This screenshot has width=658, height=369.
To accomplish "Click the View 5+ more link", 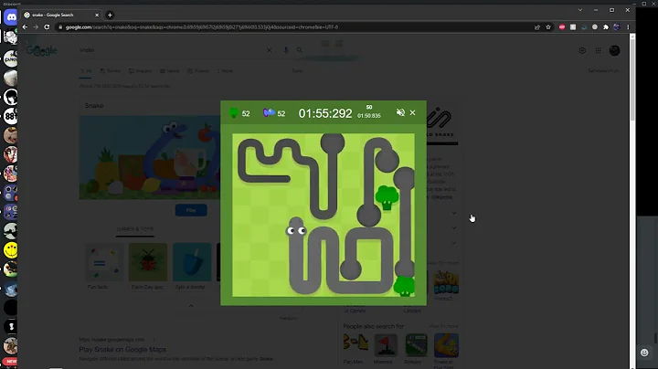I will point(443,326).
